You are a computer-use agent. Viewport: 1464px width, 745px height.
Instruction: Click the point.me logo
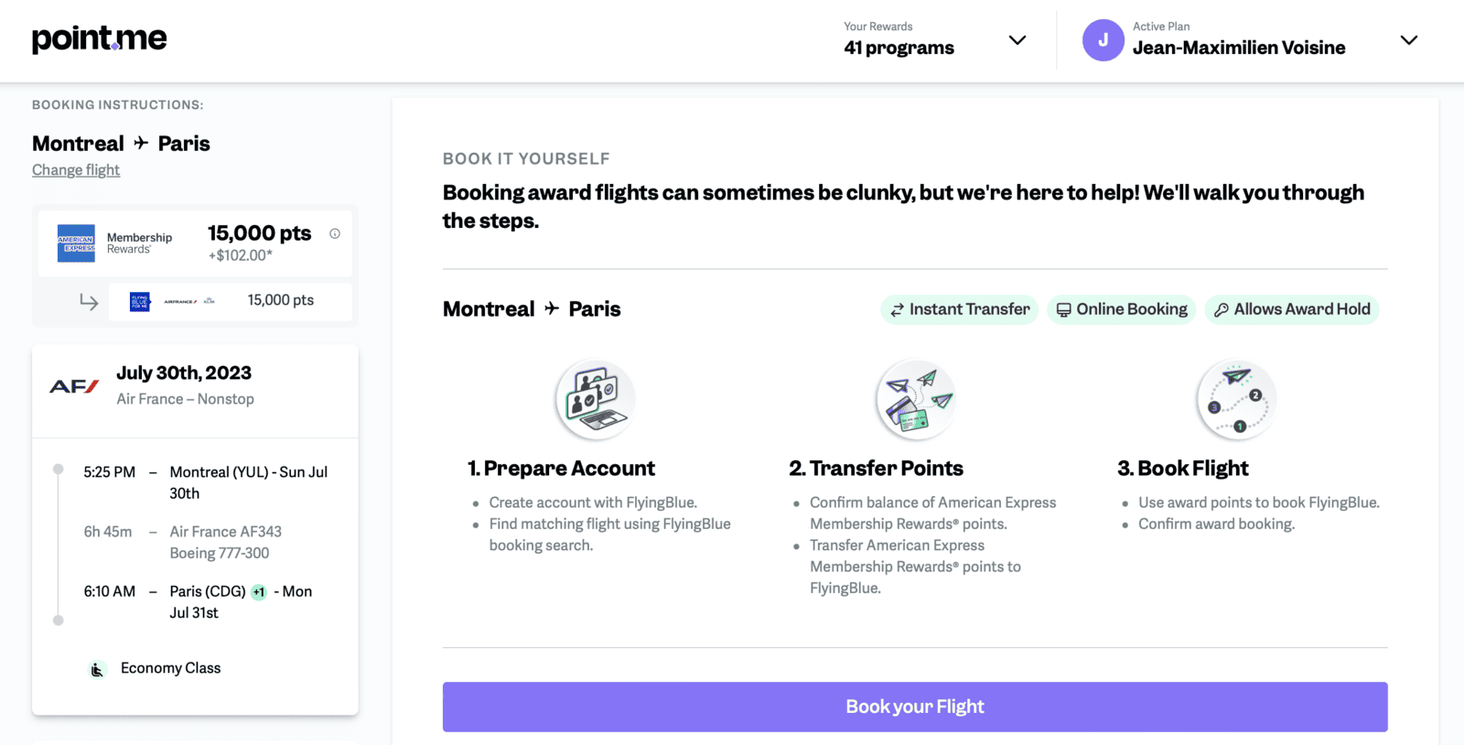coord(98,38)
